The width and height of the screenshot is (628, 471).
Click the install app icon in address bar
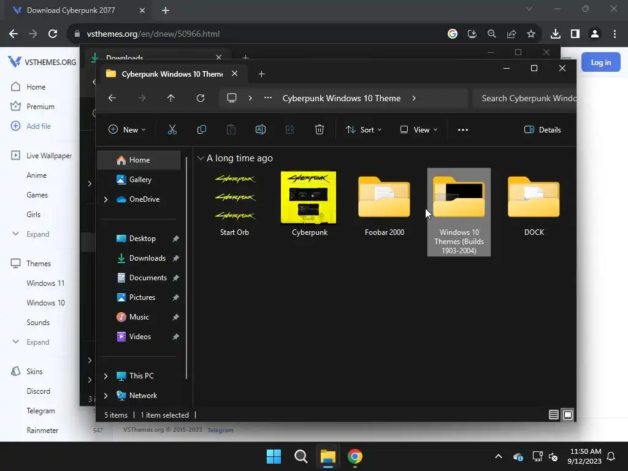click(472, 34)
